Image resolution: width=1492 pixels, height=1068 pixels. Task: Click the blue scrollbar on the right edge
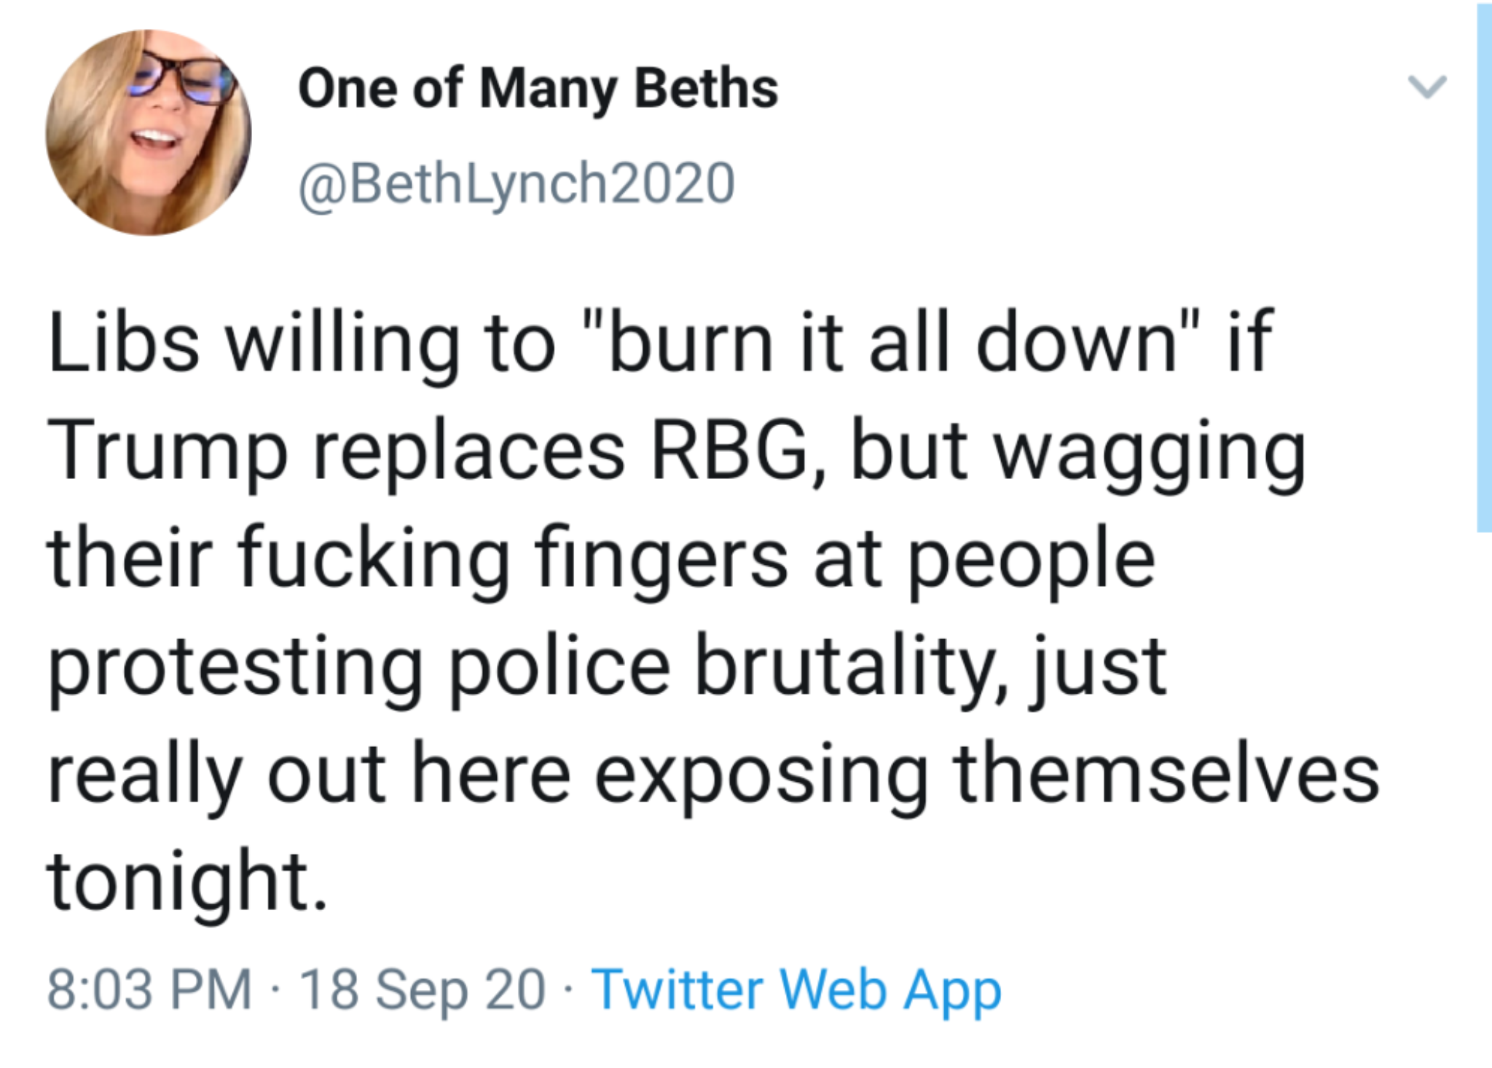(x=1483, y=269)
